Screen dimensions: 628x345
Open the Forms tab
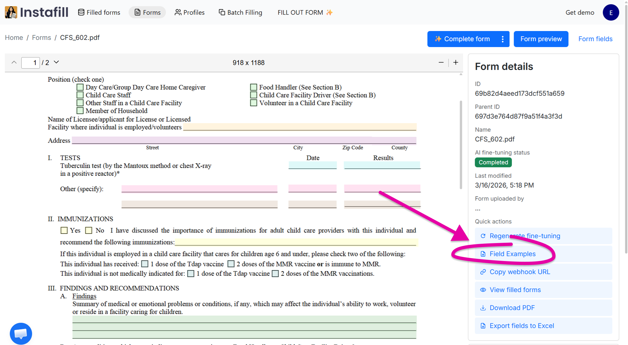tap(147, 12)
